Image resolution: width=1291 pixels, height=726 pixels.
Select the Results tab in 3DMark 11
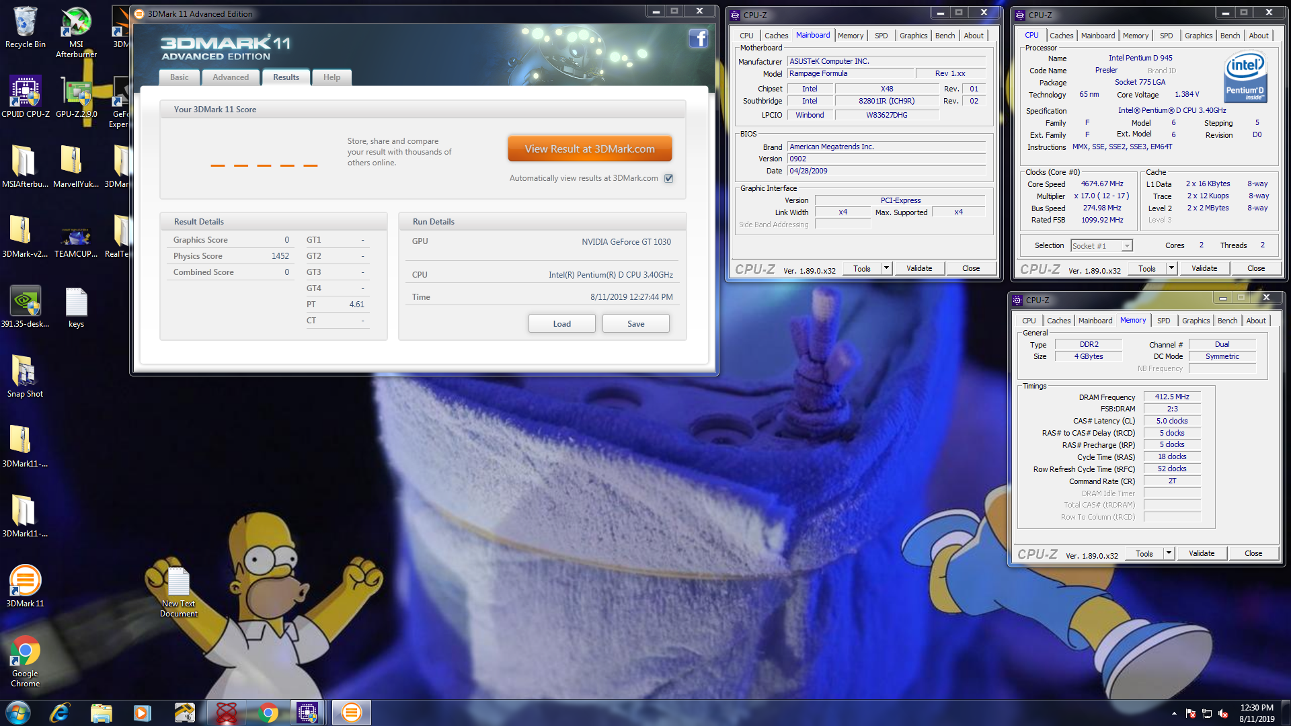(286, 77)
